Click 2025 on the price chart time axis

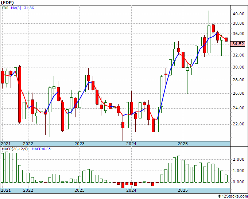(x=183, y=144)
